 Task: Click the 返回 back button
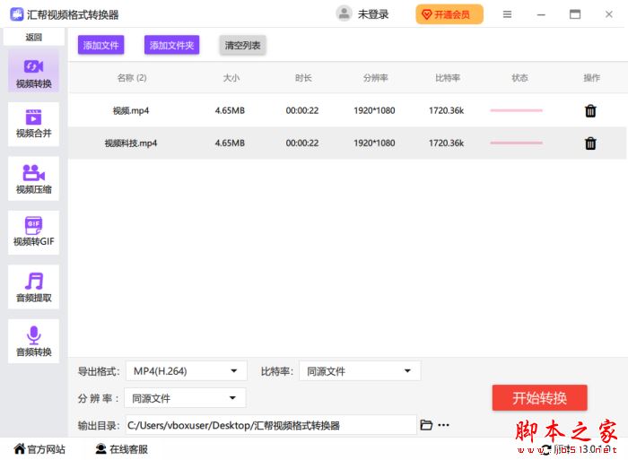click(x=34, y=38)
